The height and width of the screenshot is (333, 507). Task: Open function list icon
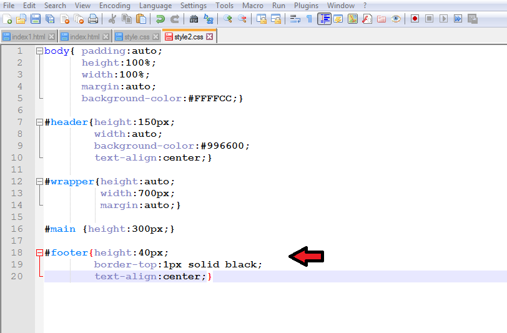[x=367, y=19]
